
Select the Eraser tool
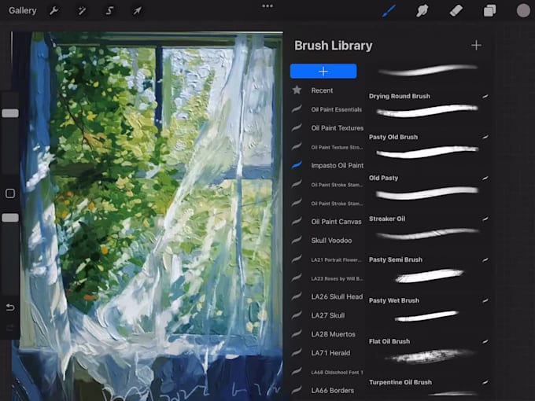coord(456,10)
